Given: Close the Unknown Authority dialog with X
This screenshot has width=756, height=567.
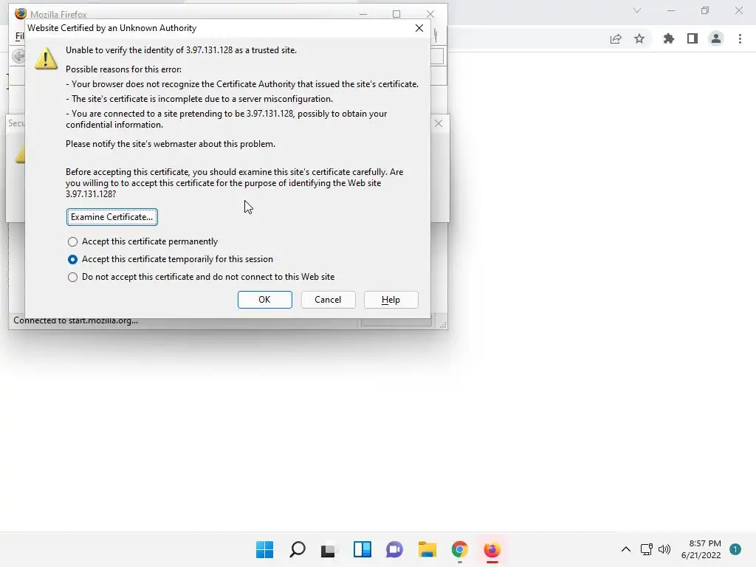Looking at the screenshot, I should pyautogui.click(x=419, y=28).
